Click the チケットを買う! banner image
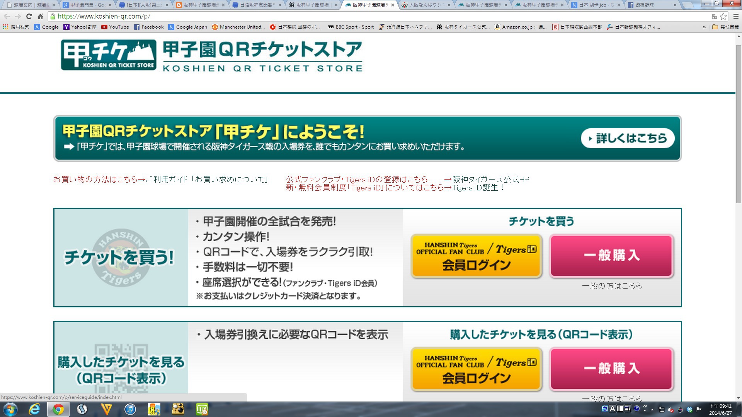The image size is (742, 417). click(121, 258)
